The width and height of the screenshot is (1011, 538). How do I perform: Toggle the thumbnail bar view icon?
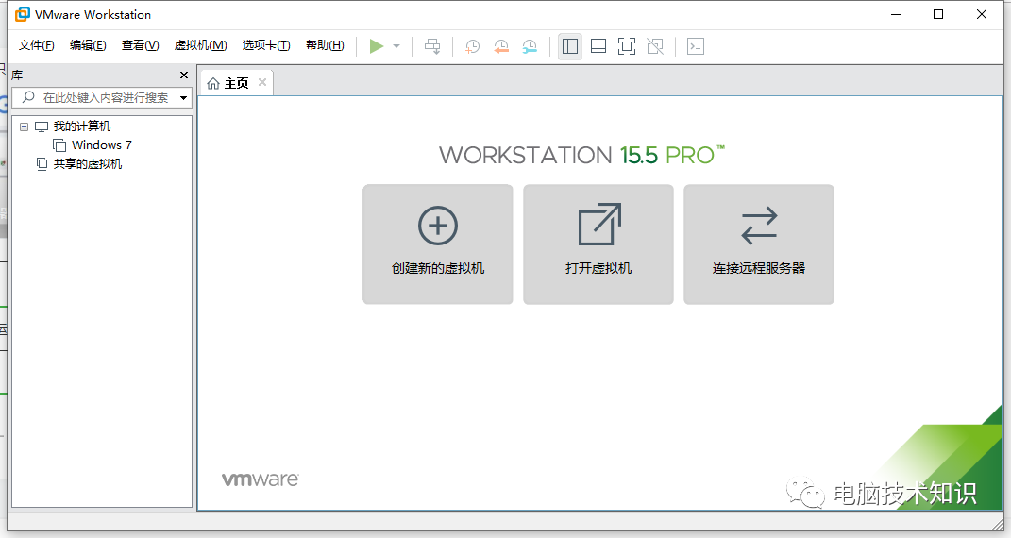tap(598, 46)
